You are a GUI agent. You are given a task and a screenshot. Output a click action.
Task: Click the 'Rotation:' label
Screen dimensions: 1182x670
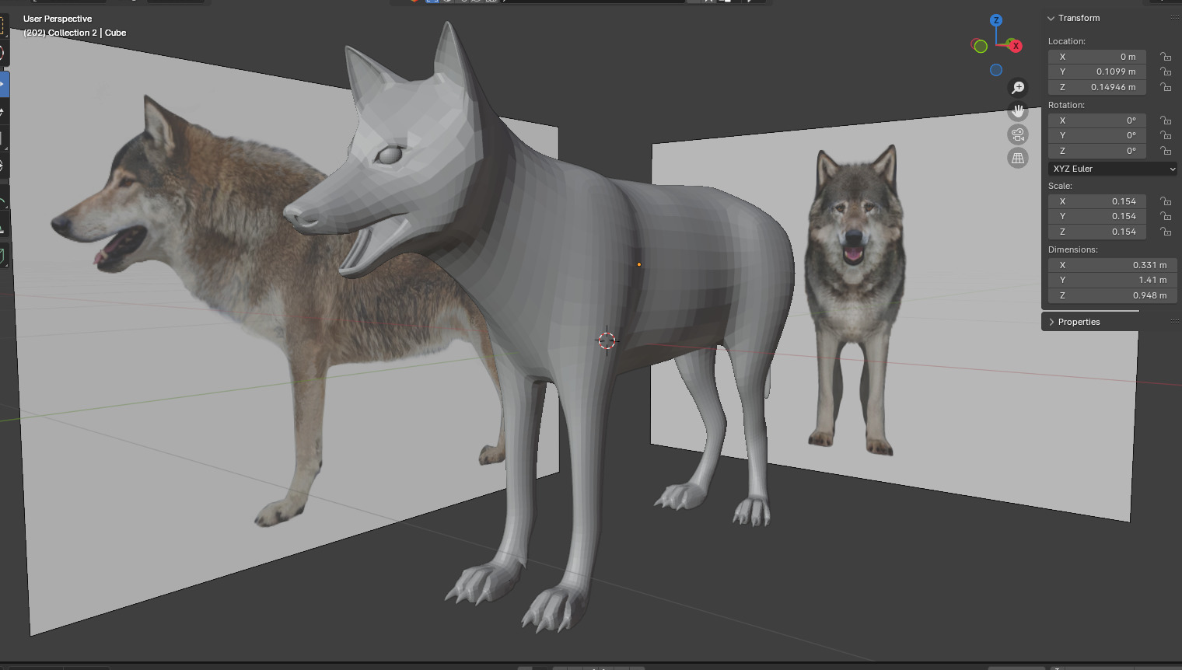(1066, 105)
